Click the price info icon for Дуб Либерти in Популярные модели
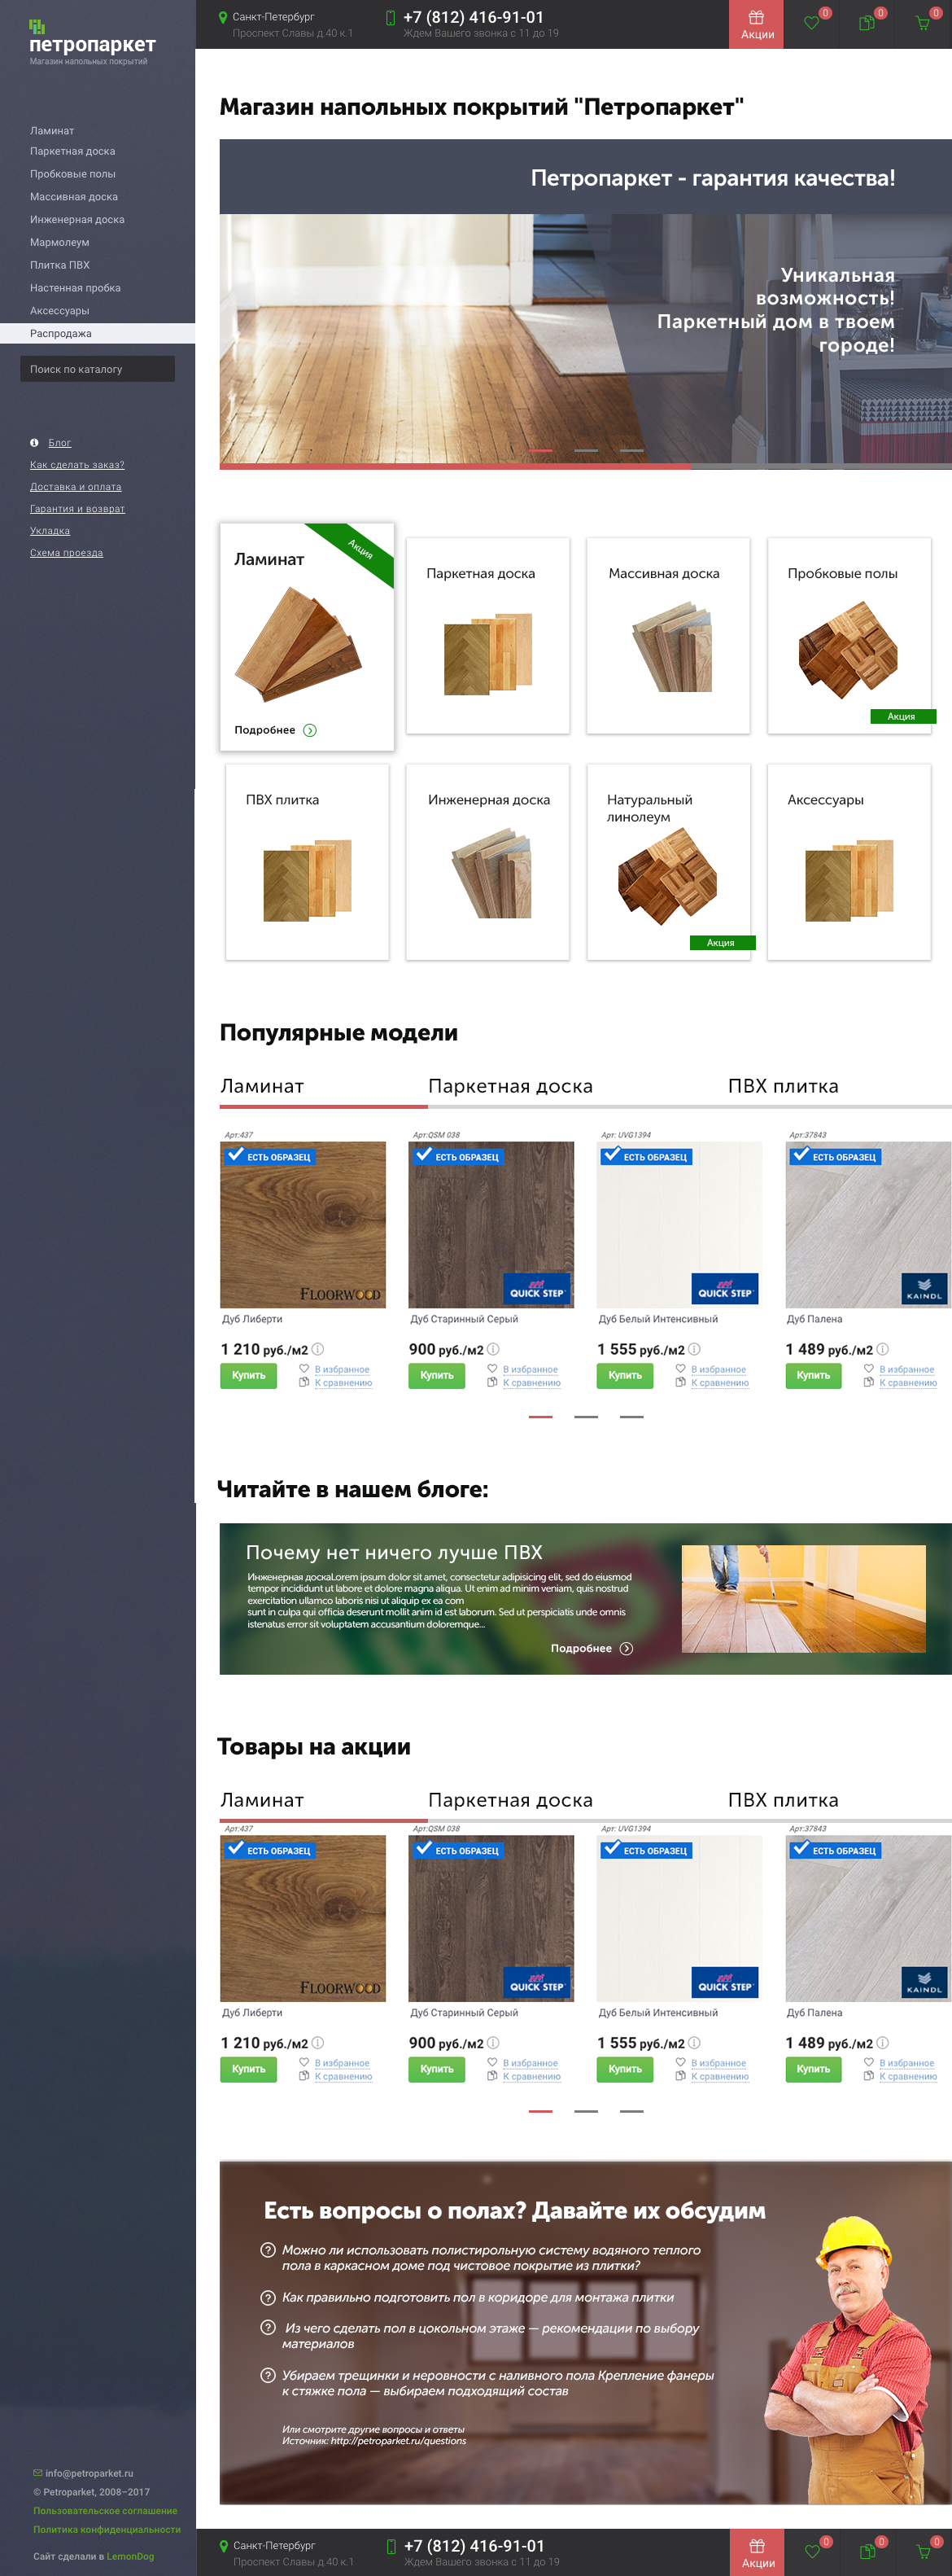The width and height of the screenshot is (952, 2576). pyautogui.click(x=317, y=1349)
